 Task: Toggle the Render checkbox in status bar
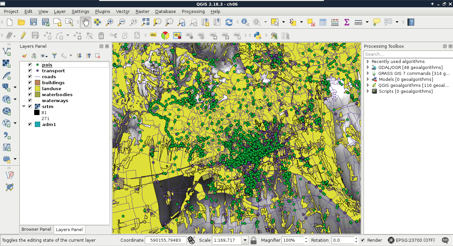point(363,240)
